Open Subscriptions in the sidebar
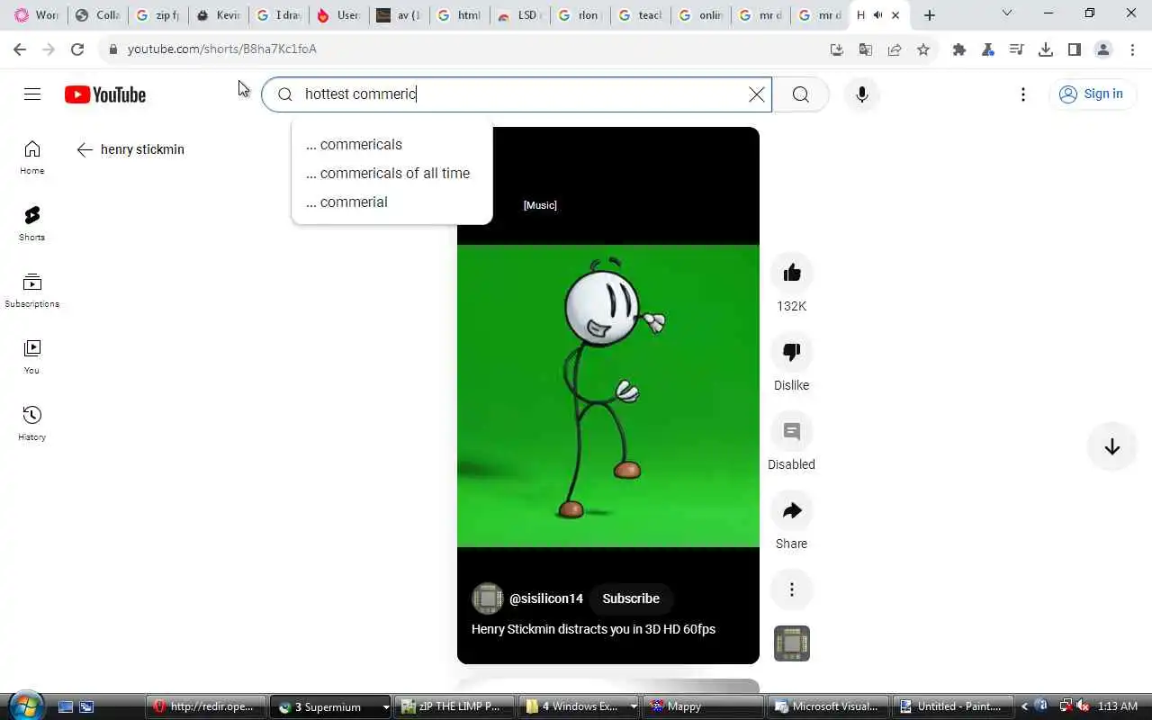Screen dimensions: 1152x720 coord(32,291)
